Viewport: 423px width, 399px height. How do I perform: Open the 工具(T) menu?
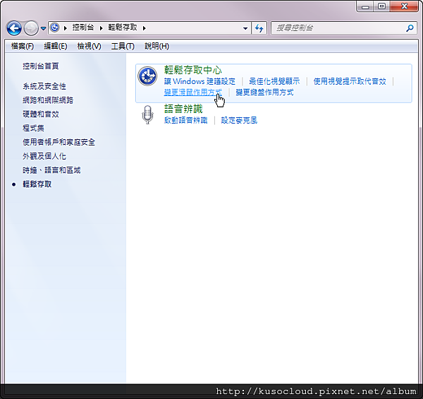tap(123, 46)
